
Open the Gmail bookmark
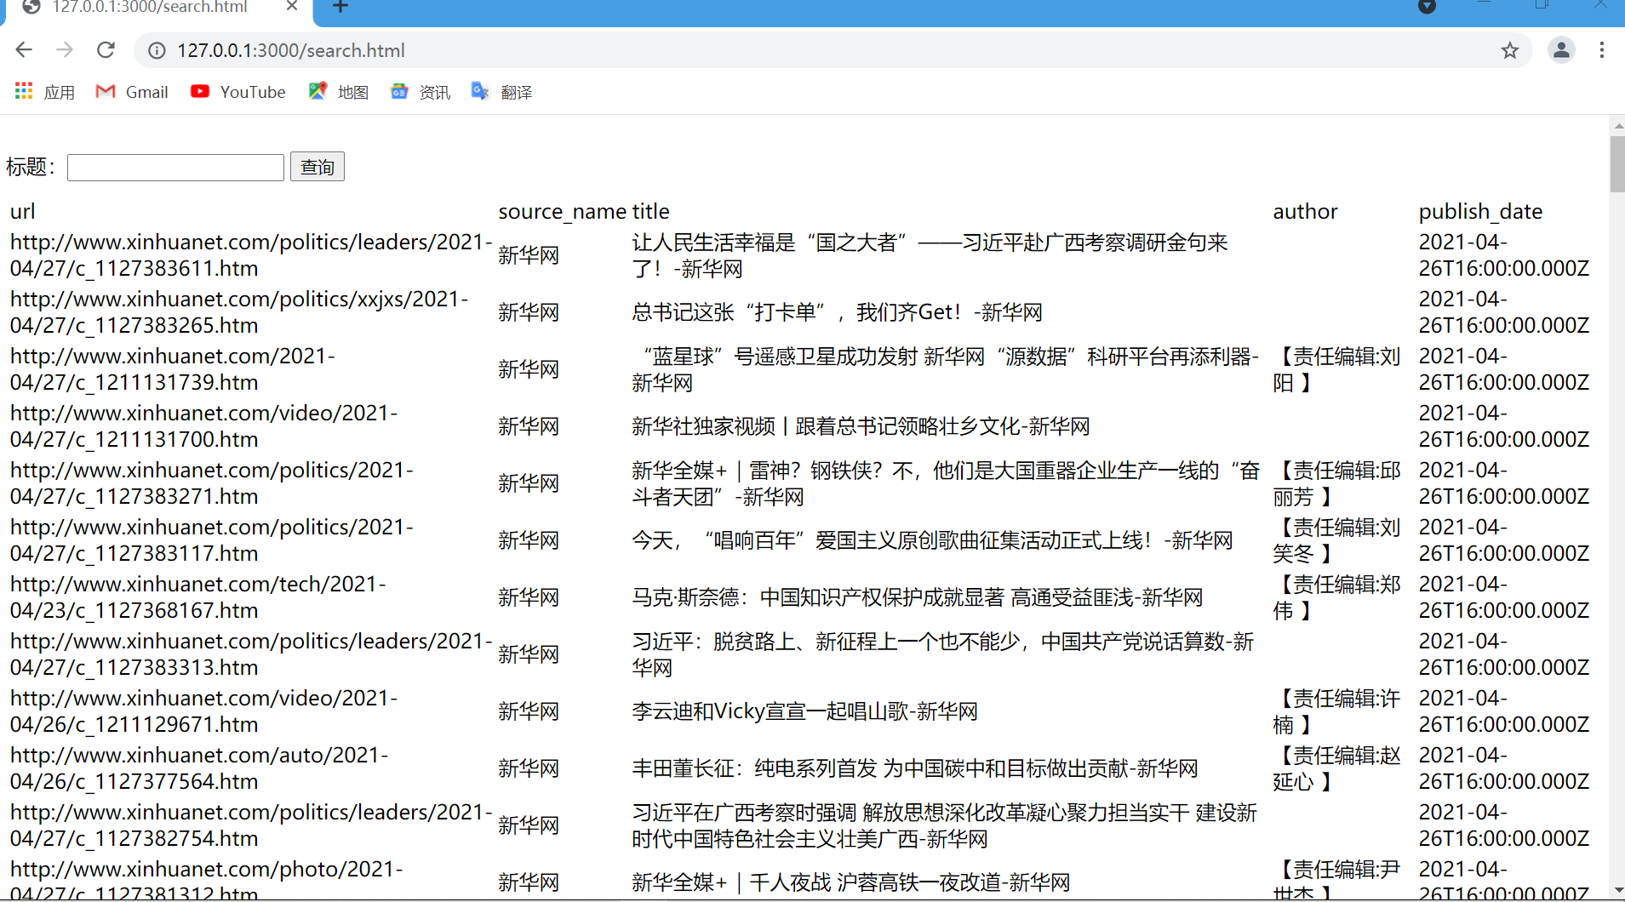(x=132, y=92)
